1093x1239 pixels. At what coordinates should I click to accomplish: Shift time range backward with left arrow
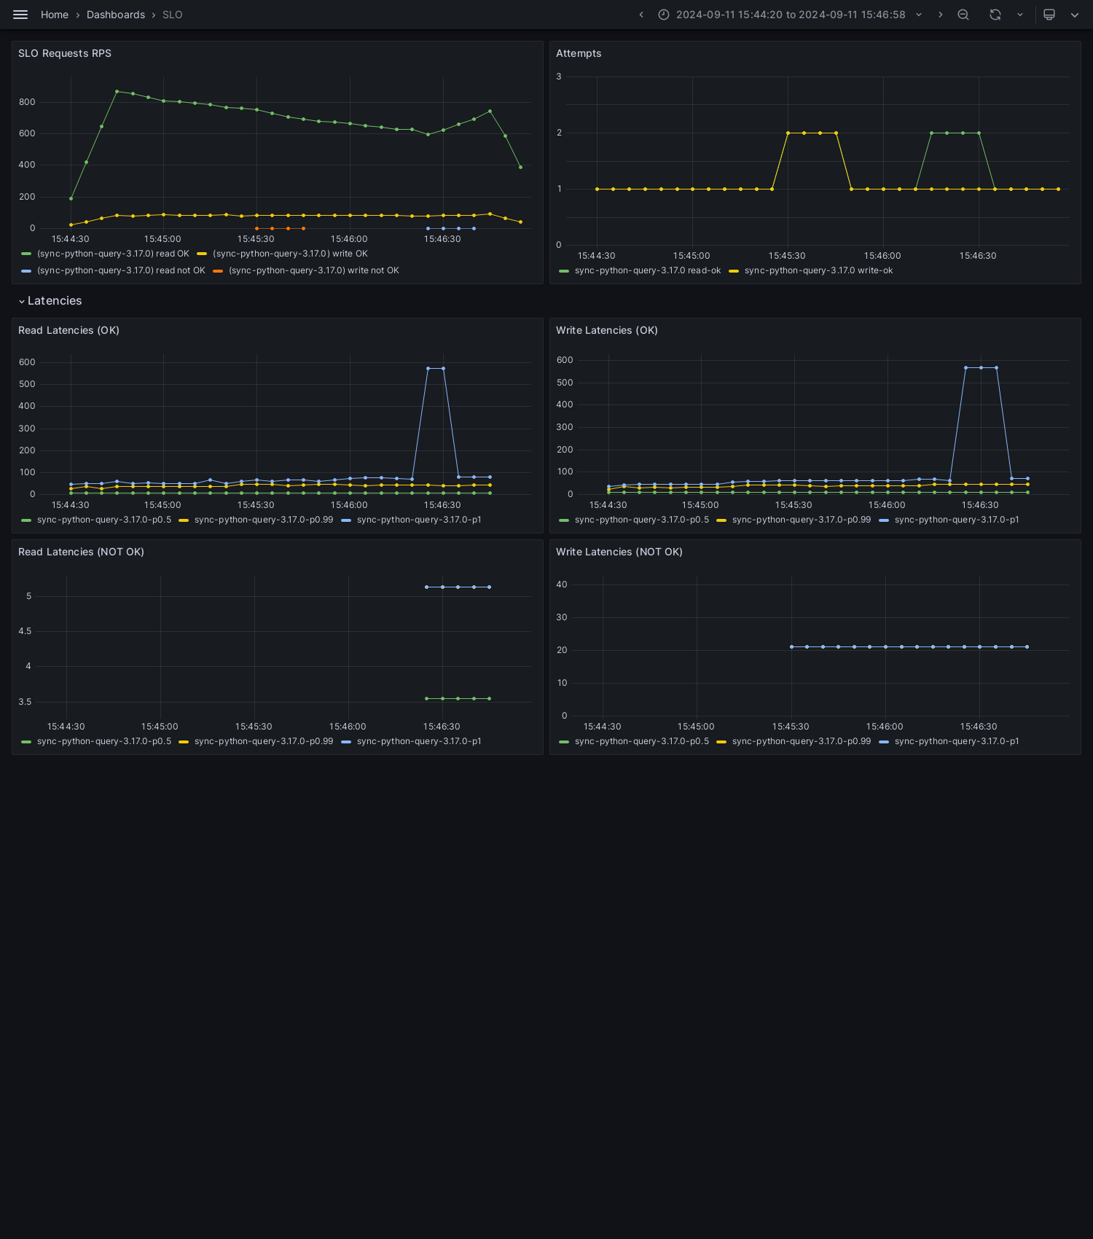click(641, 15)
